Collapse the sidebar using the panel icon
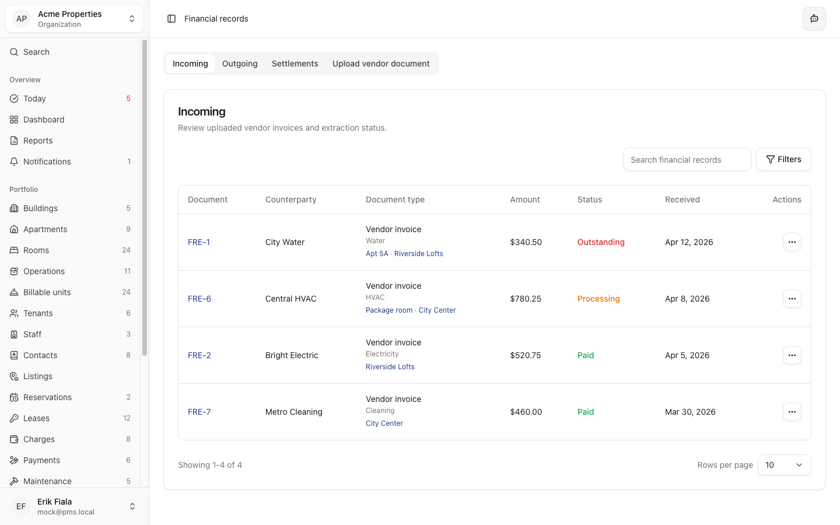The height and width of the screenshot is (525, 840). 171,19
